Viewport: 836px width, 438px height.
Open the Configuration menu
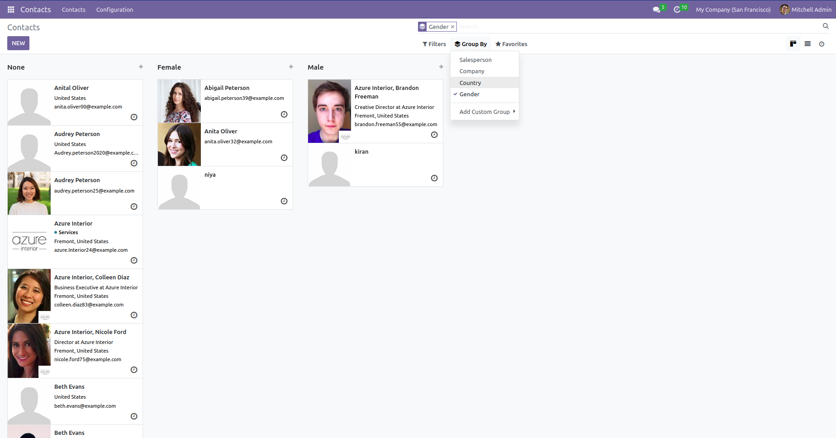[x=114, y=9]
